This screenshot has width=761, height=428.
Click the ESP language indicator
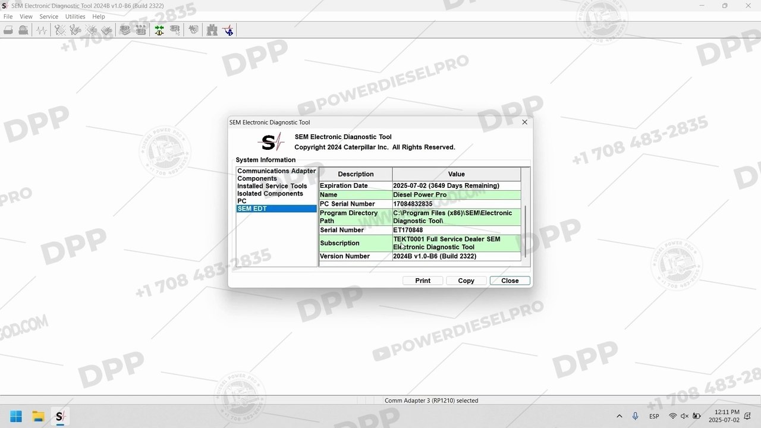(654, 416)
